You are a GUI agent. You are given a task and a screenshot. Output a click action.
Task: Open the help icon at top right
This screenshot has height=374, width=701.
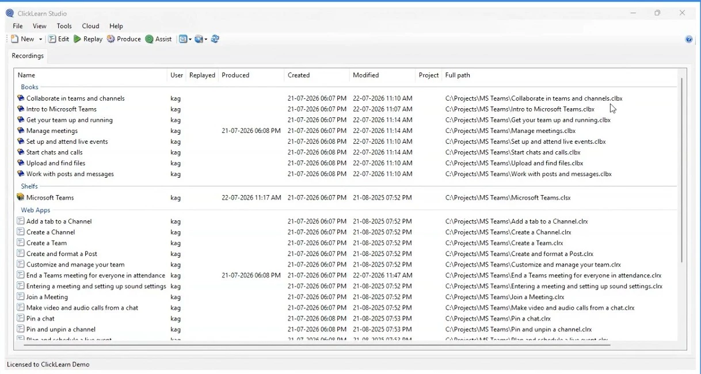pyautogui.click(x=689, y=39)
